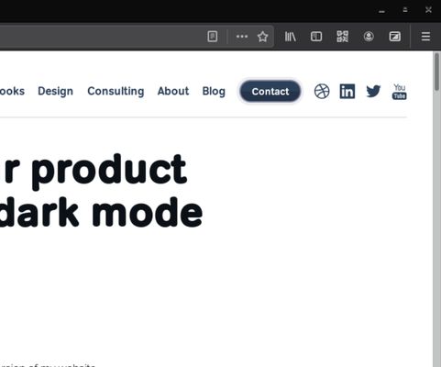Maximize the browser window

tap(405, 10)
